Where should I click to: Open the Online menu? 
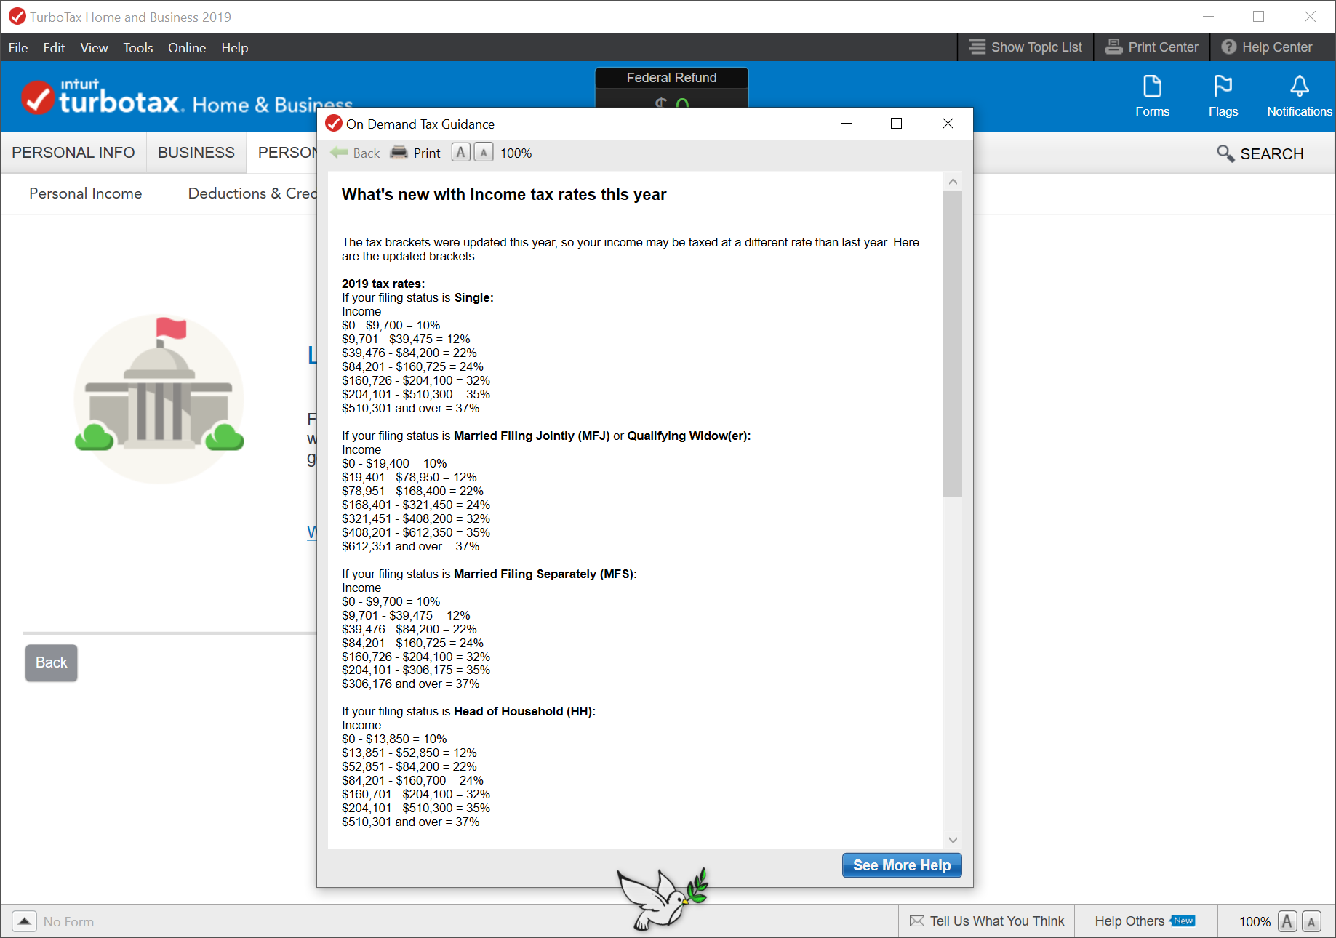(187, 48)
